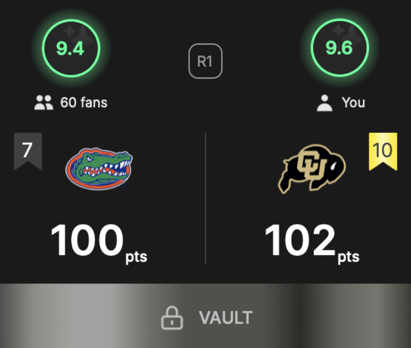Click the VAULT text label
411x348 pixels.
point(226,318)
